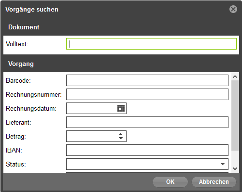Click the vertical scrollbar thumb
Screen dimensions: 242x192
(235, 115)
